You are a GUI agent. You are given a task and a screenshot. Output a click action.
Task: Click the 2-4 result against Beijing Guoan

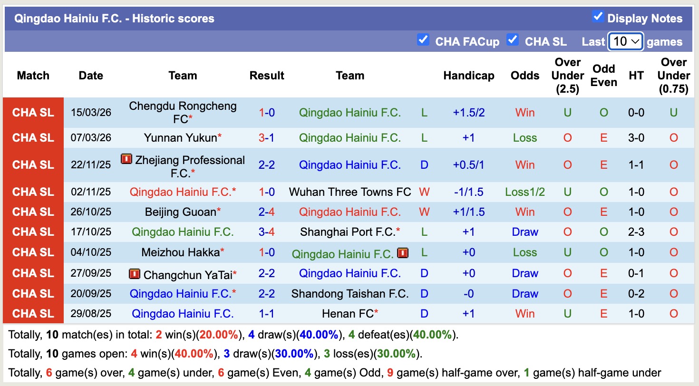click(267, 212)
